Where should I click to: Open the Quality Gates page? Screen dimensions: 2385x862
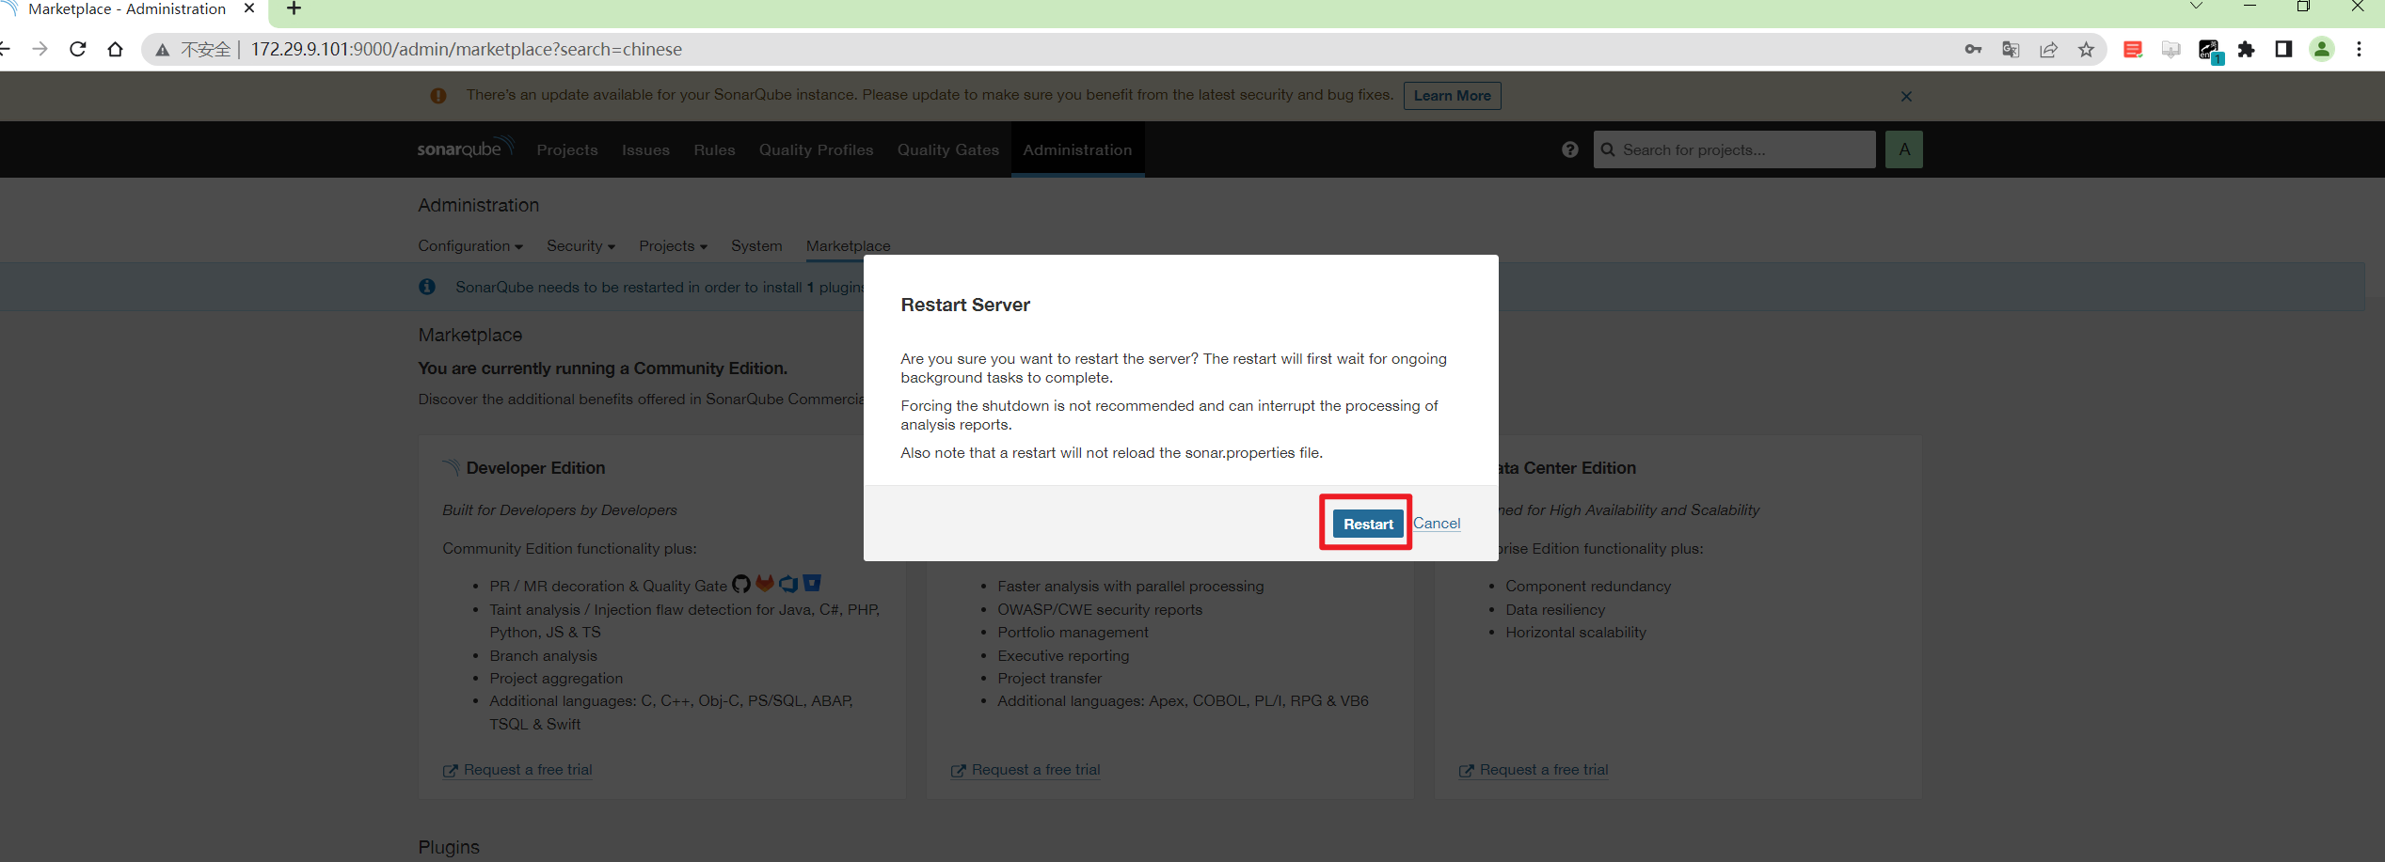947,149
